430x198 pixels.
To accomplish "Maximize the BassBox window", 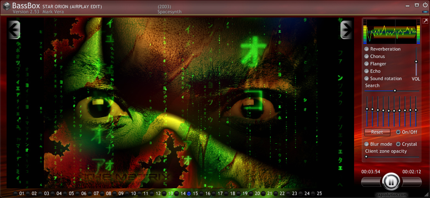I will 416,5.
